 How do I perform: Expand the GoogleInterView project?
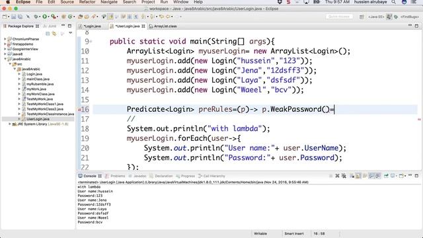(5, 49)
